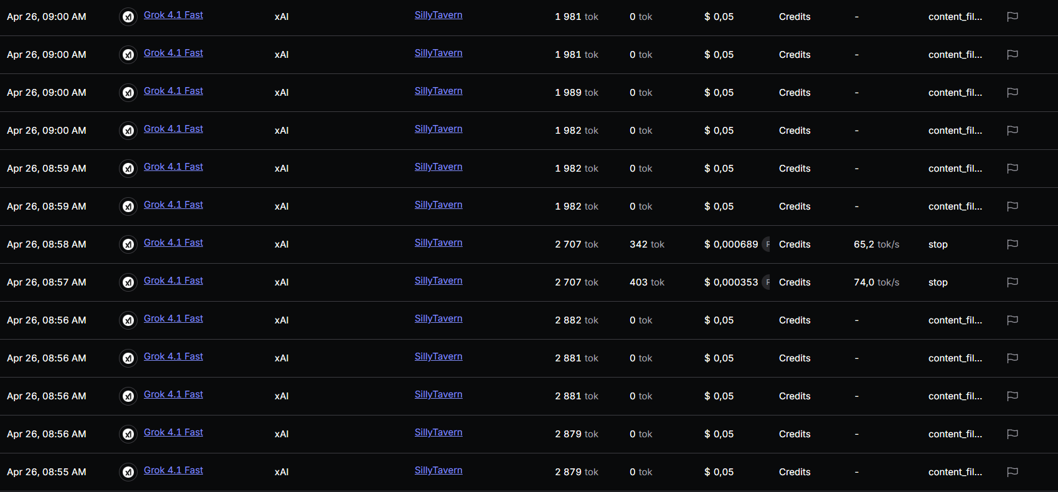Flag the 08:58 AM generation entry

click(x=1013, y=244)
